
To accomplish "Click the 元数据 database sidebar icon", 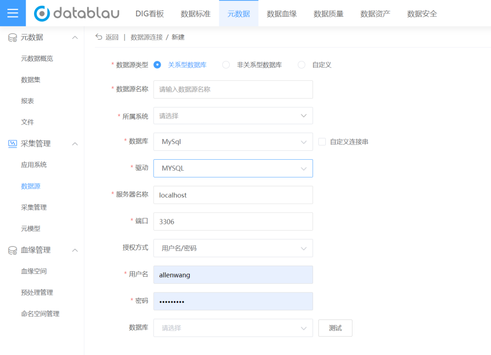I will (12, 37).
